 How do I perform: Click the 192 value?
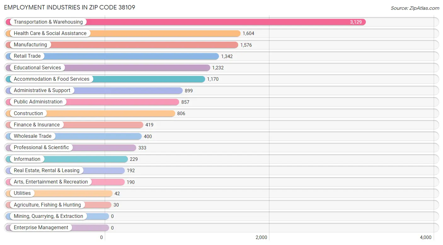pos(131,171)
